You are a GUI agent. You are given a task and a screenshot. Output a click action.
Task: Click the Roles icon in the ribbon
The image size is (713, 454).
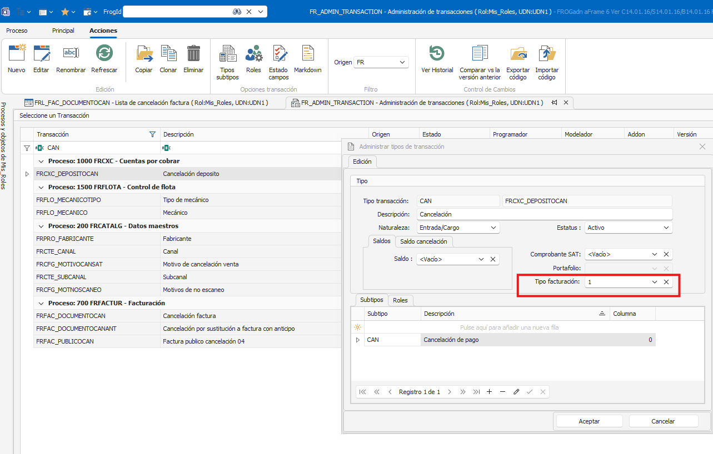tap(253, 54)
